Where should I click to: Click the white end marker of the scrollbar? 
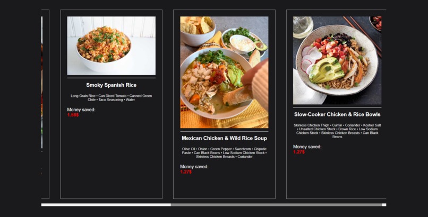(x=384, y=205)
